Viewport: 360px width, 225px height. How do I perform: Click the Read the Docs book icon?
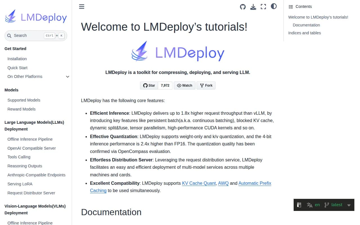(x=299, y=205)
